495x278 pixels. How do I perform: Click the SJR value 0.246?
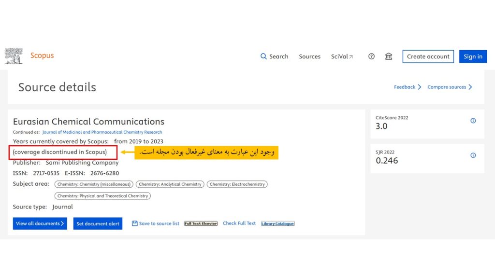coord(387,161)
